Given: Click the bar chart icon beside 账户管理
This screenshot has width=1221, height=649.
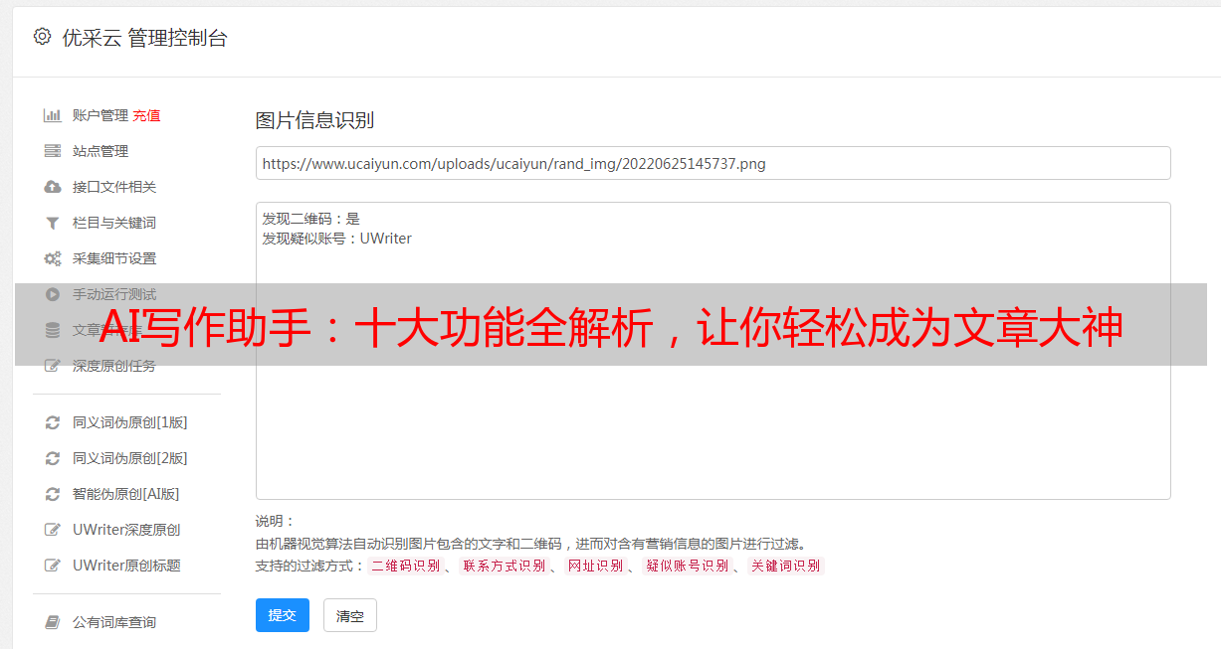Looking at the screenshot, I should [53, 115].
